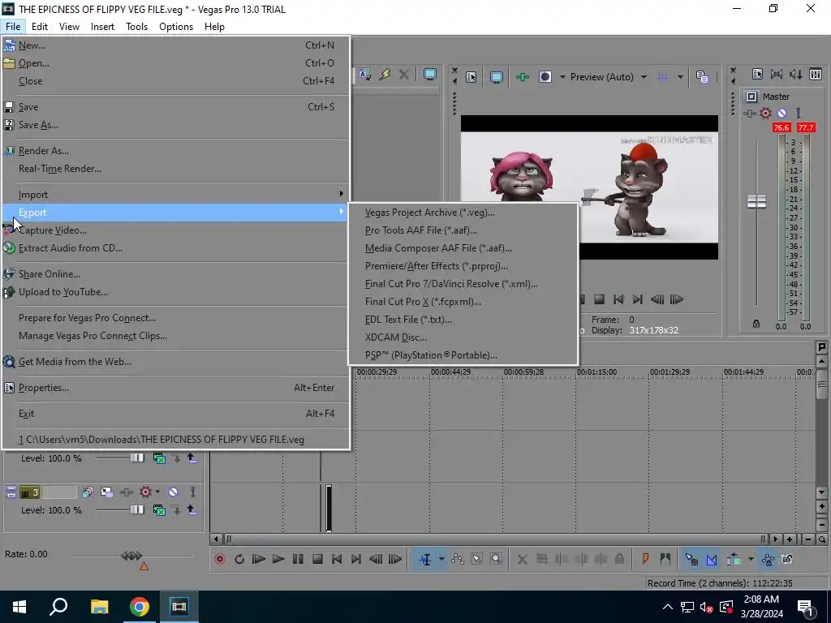The height and width of the screenshot is (623, 831).
Task: Open Master bus audio properties icon
Action: (757, 74)
